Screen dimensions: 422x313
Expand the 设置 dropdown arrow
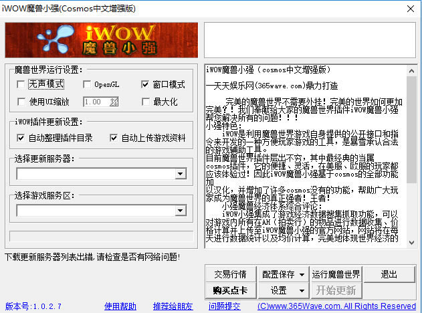(302, 291)
